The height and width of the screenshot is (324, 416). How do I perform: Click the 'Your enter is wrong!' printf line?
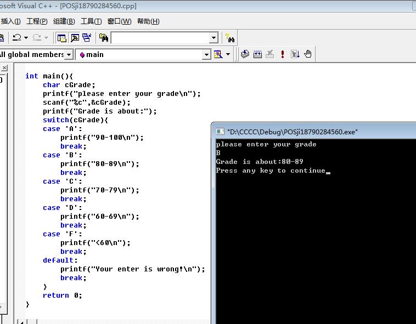tap(133, 269)
